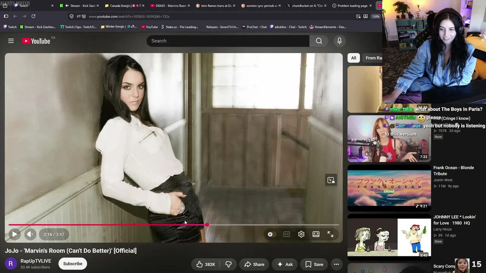Image resolution: width=486 pixels, height=273 pixels.
Task: Start voice search with the microphone icon
Action: (339, 41)
